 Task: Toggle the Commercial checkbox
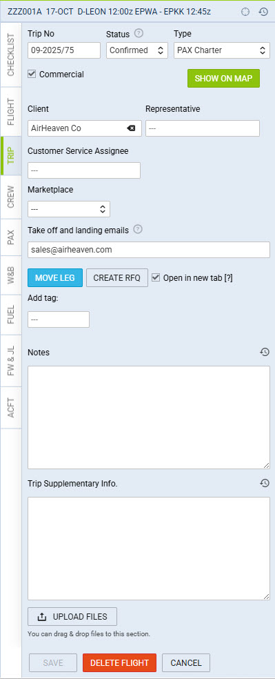coord(32,74)
